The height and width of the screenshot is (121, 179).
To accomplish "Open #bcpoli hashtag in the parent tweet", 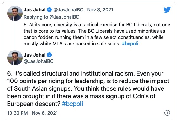I will pos(130,44).
